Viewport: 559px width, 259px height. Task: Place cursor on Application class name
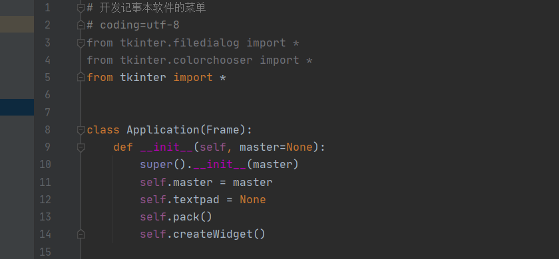[163, 130]
